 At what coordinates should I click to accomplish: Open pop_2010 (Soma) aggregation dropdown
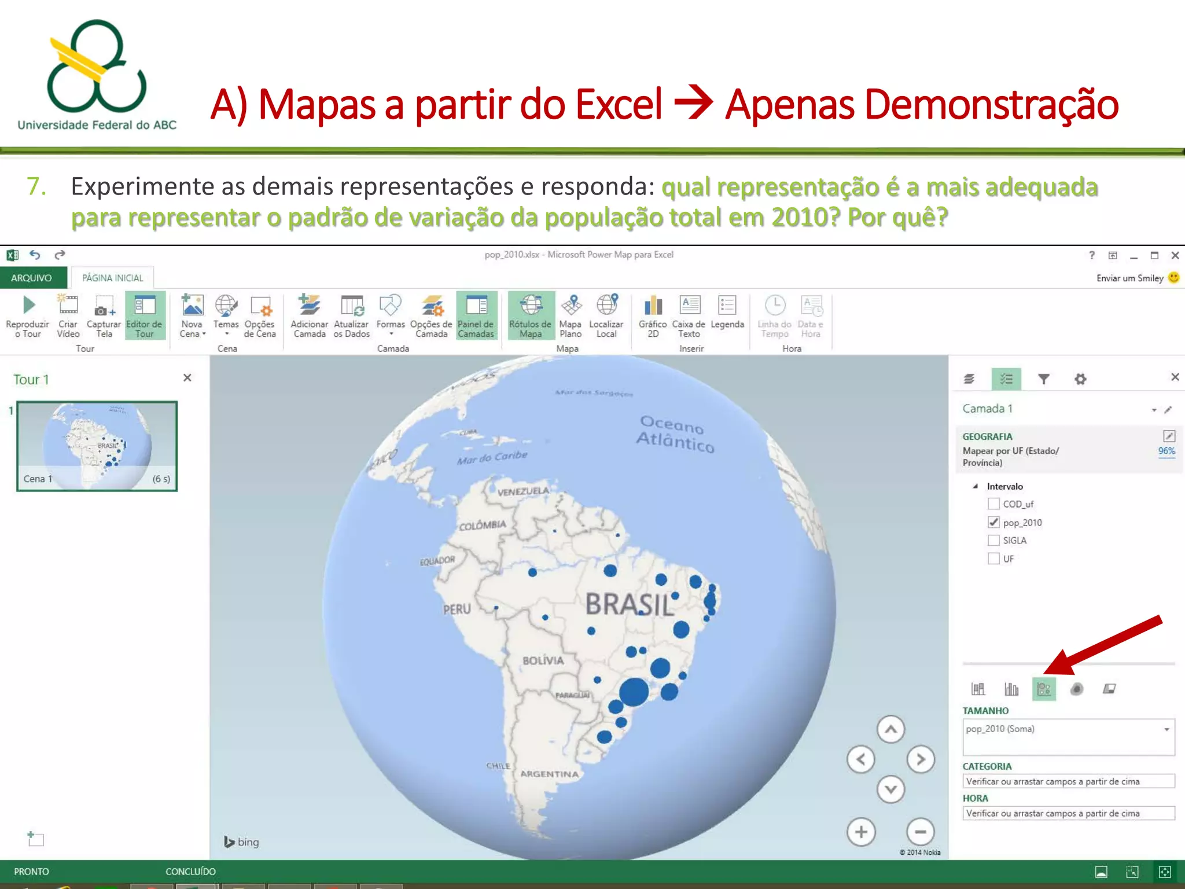coord(1167,729)
